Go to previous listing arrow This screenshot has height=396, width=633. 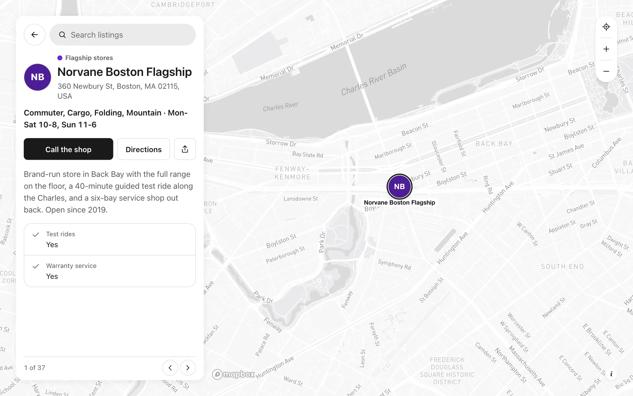tap(170, 368)
